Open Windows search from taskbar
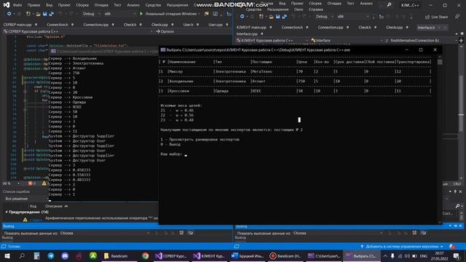Screen dimensions: 466x262 (x=22, y=255)
